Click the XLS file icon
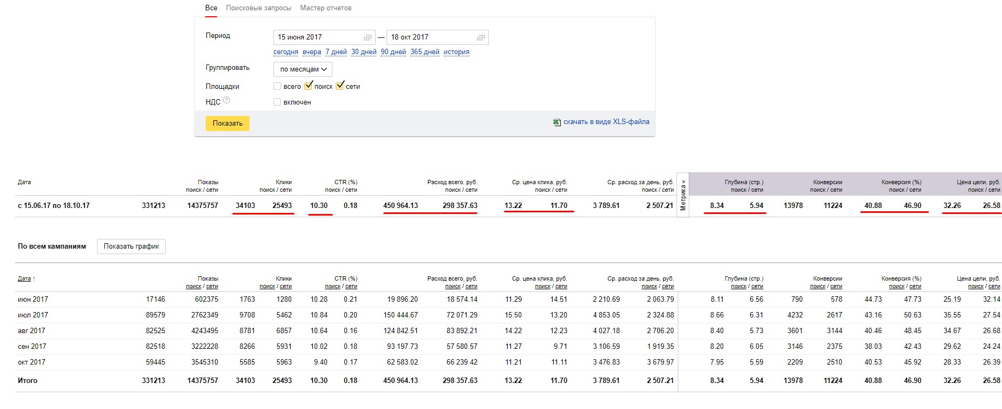The height and width of the screenshot is (409, 1002). point(556,122)
